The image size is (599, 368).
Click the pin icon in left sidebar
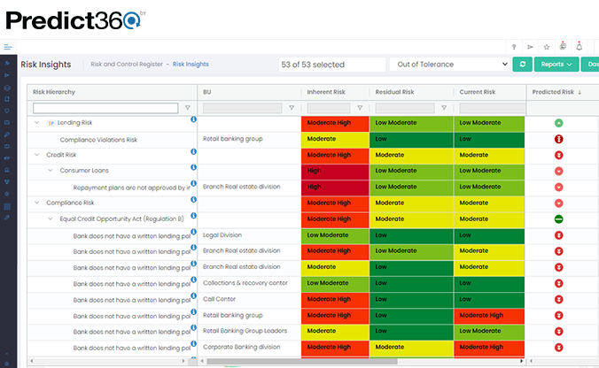click(7, 64)
